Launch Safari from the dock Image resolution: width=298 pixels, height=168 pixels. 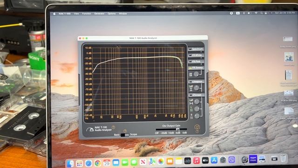tap(88, 163)
